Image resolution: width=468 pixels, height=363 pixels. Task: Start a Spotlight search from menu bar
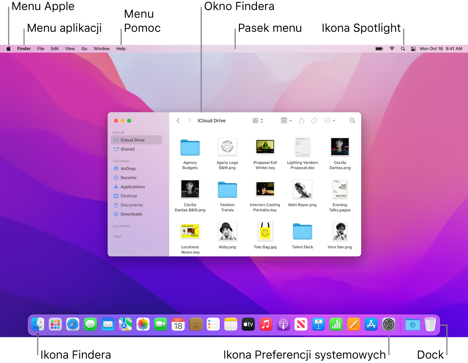pyautogui.click(x=403, y=48)
